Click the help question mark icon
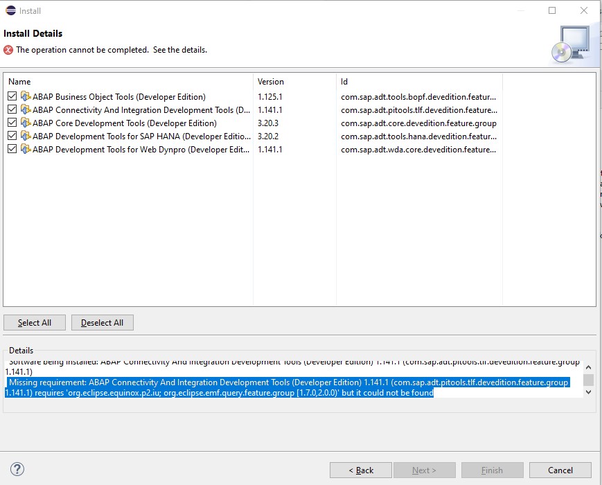 tap(17, 469)
